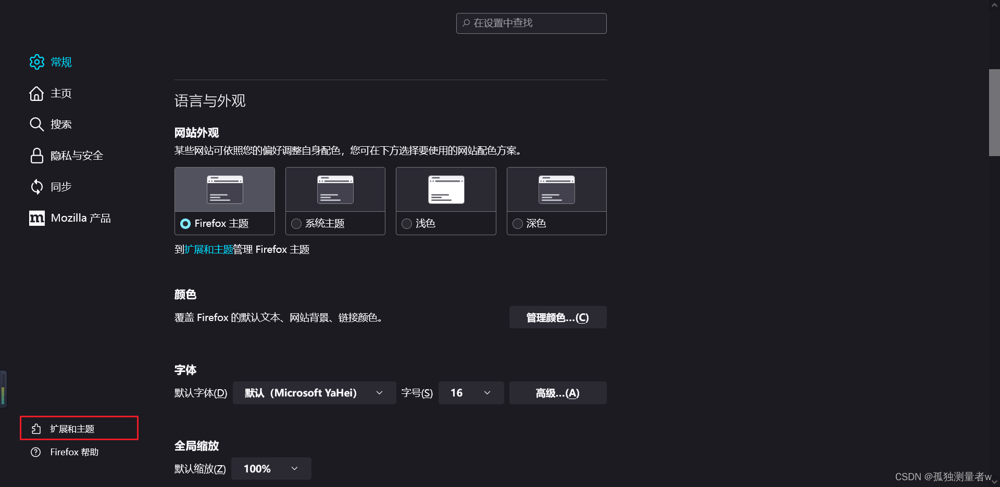Click the 在设置中查找 search field
This screenshot has width=1000, height=487.
coord(531,23)
